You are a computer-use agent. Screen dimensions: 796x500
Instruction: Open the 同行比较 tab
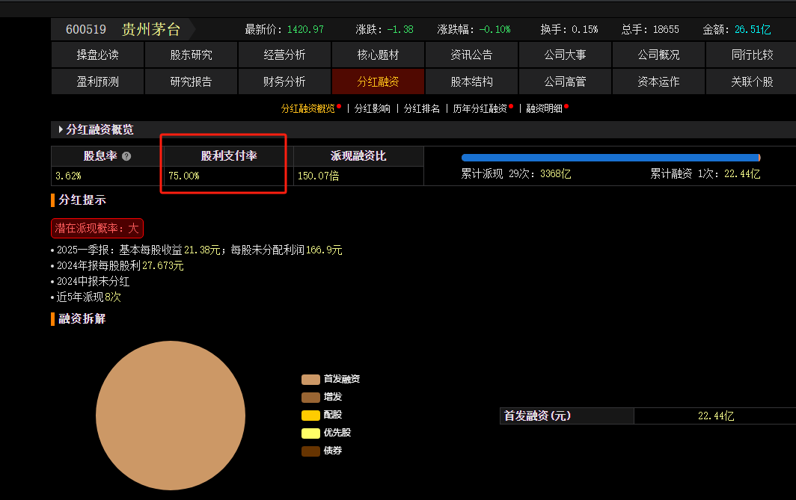click(x=752, y=55)
